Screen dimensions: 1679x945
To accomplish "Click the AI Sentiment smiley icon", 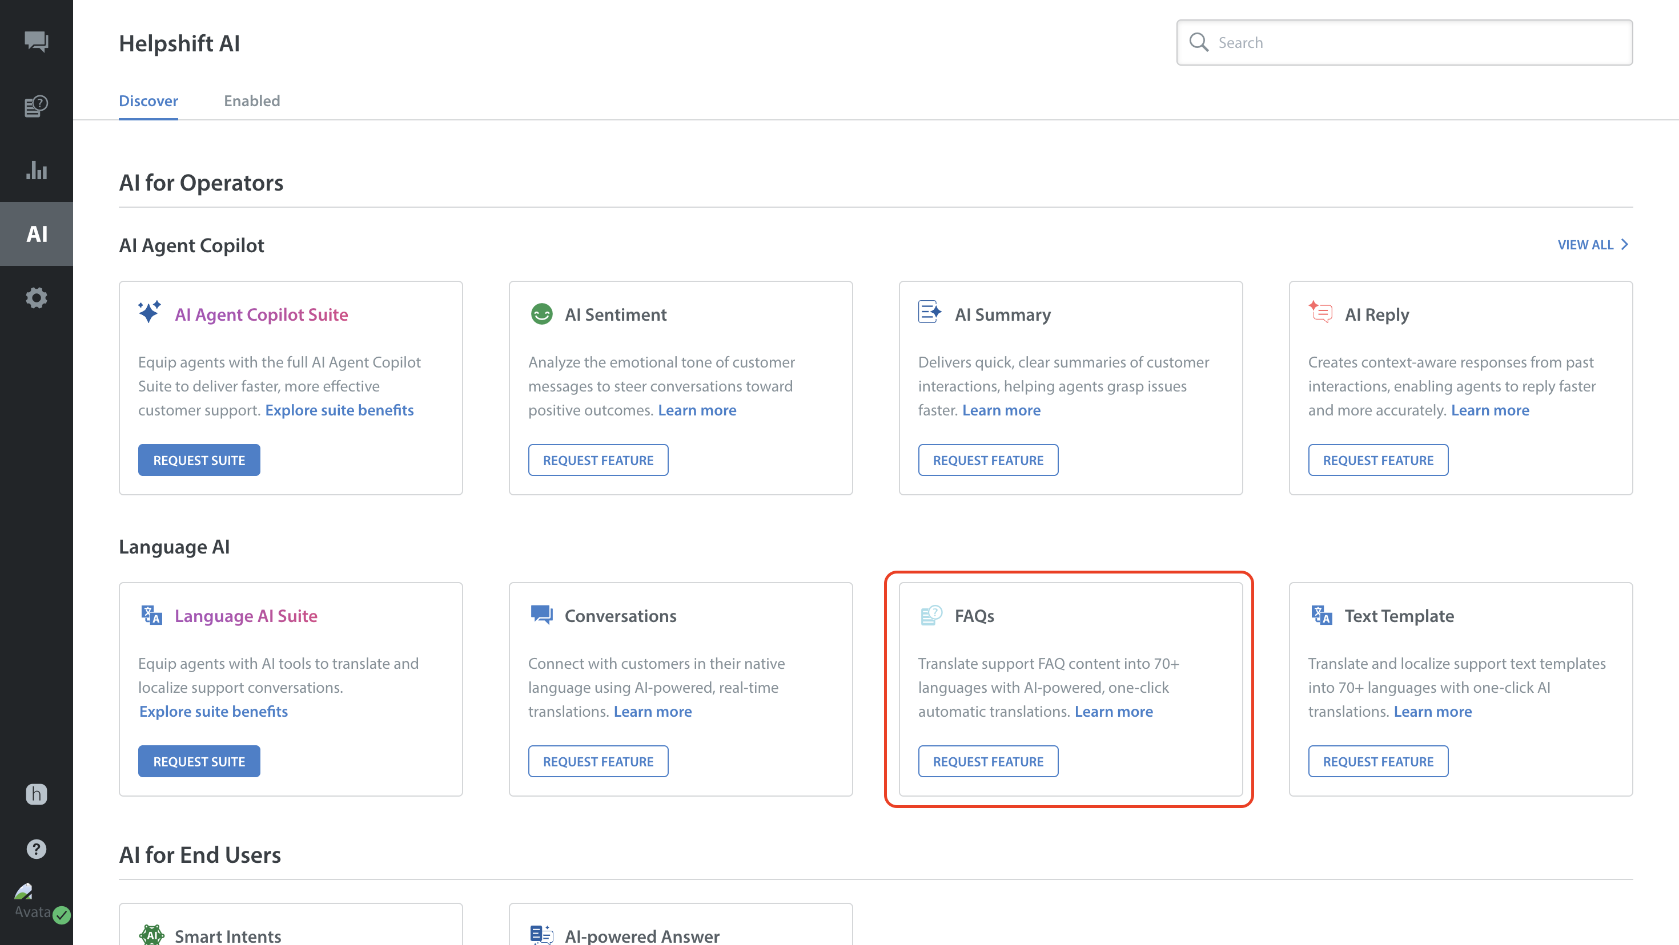I will tap(541, 314).
